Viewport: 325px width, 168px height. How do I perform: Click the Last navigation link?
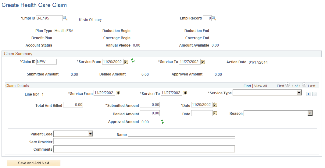(312, 86)
